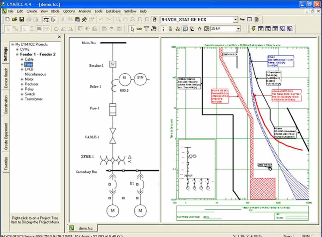Click the circular target icon near 25 kV
322x237 pixels.
pos(206,29)
